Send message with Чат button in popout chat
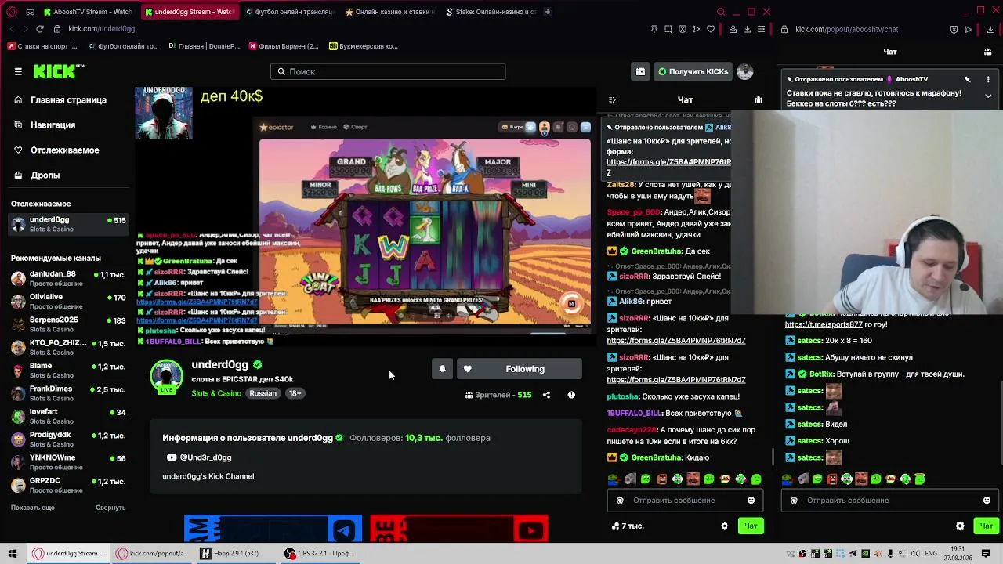The height and width of the screenshot is (564, 1003). coord(986,526)
